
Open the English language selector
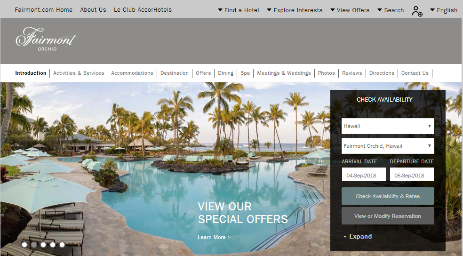(444, 10)
